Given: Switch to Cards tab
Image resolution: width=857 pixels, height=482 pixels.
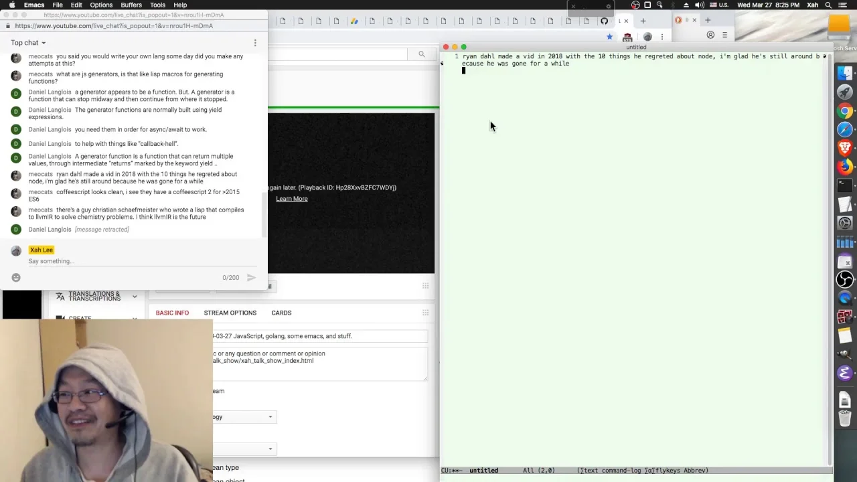Looking at the screenshot, I should click(x=281, y=313).
